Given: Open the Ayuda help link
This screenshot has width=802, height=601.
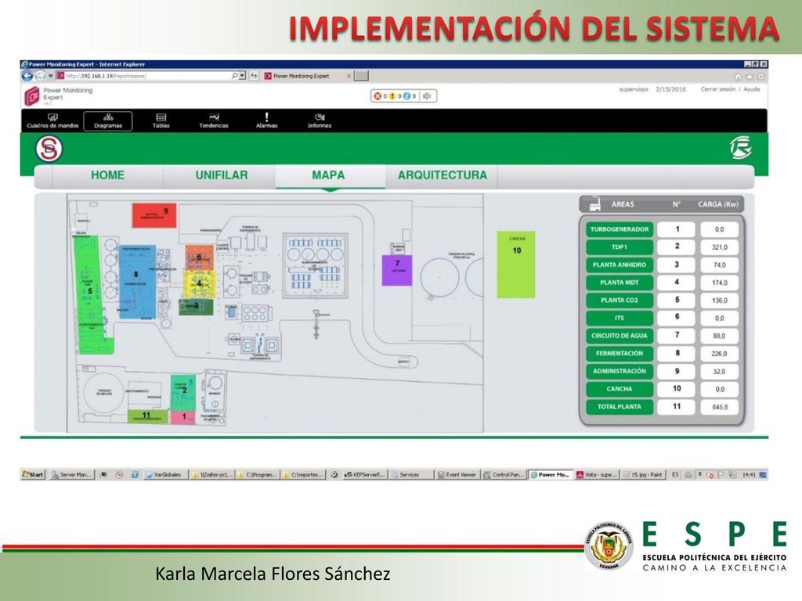Looking at the screenshot, I should tap(751, 89).
